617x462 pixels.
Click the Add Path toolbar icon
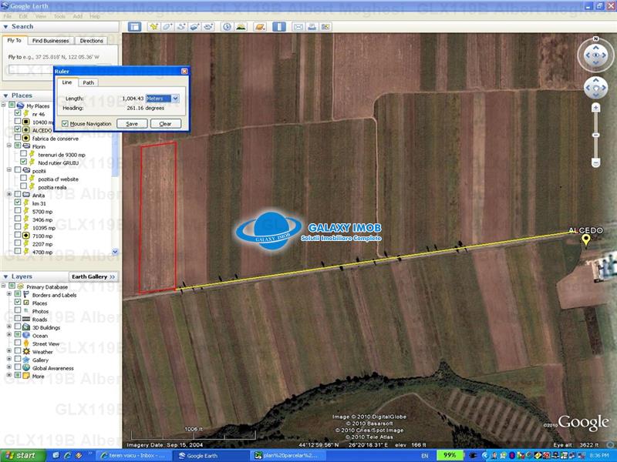click(x=181, y=27)
